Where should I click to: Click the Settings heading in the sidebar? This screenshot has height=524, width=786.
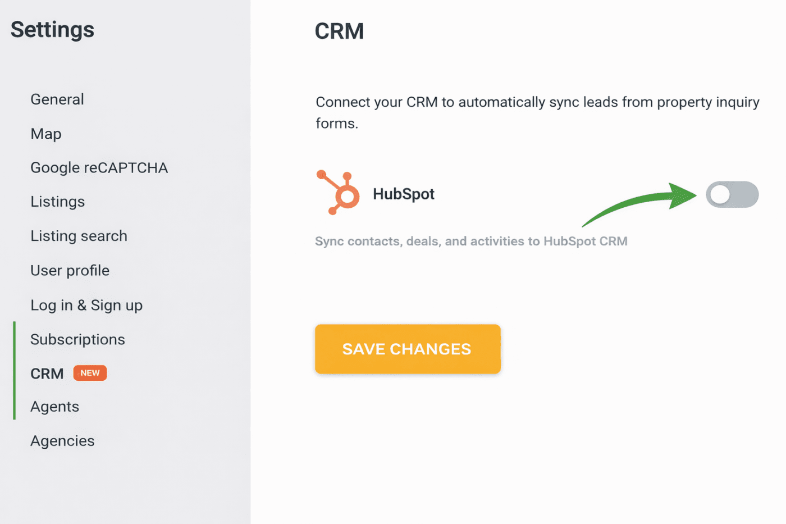pyautogui.click(x=52, y=30)
